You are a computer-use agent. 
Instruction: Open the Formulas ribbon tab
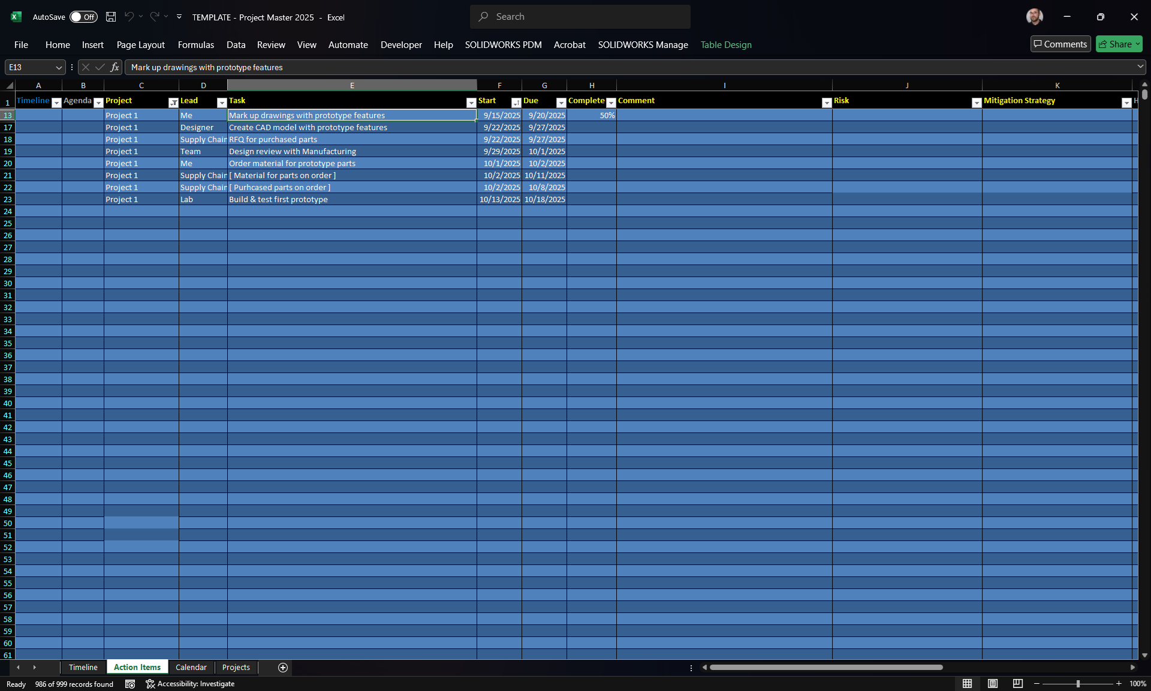tap(195, 44)
